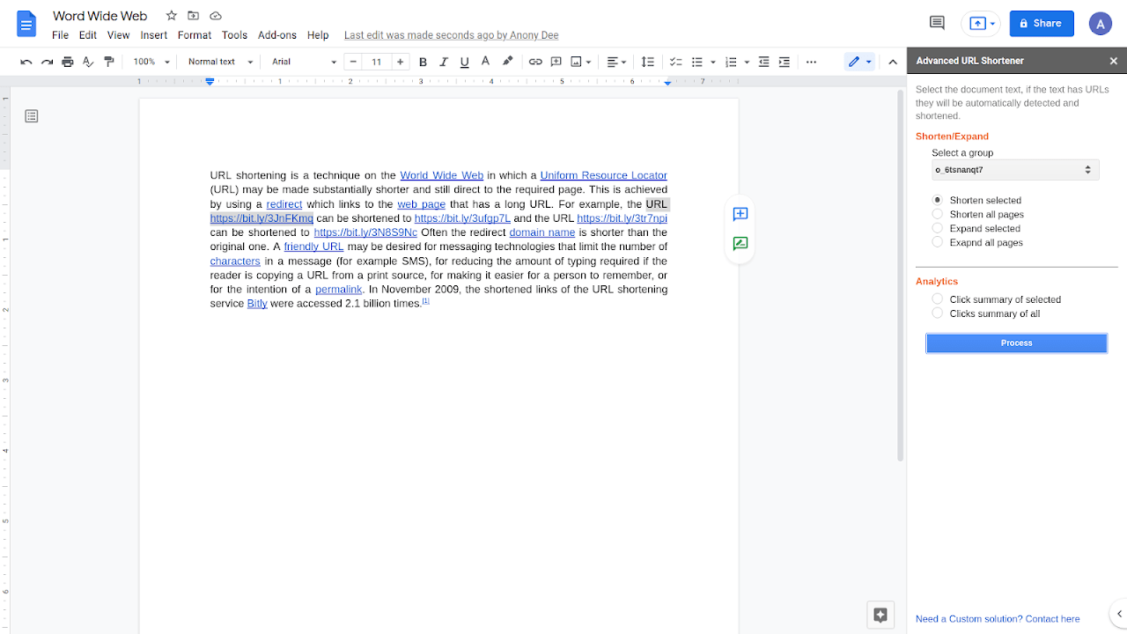Hide the menus with up chevron

(x=893, y=62)
